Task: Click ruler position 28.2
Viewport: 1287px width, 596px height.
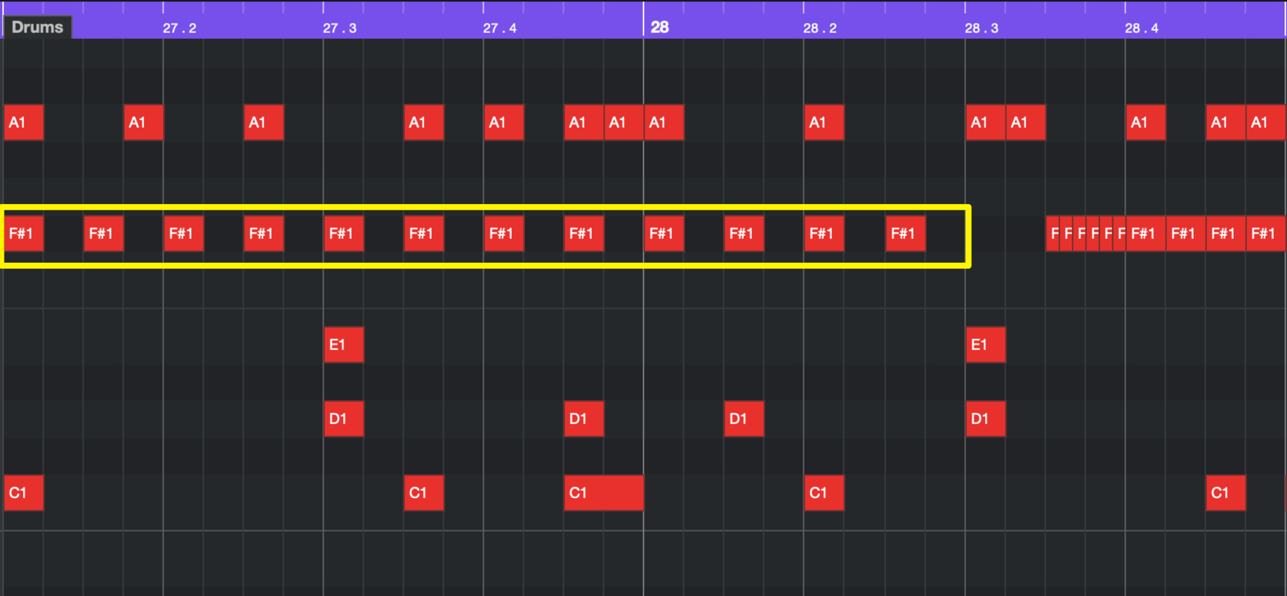Action: point(820,28)
